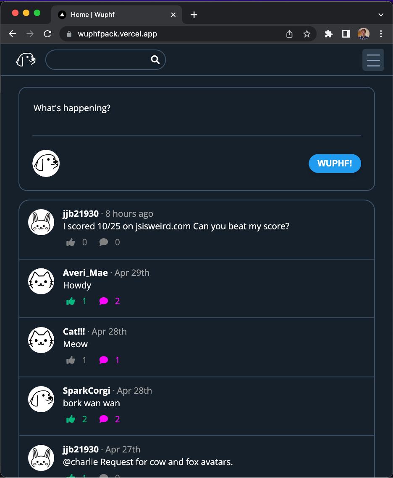
Task: Open replies on Cat!!!'s Meow post
Action: tap(105, 360)
